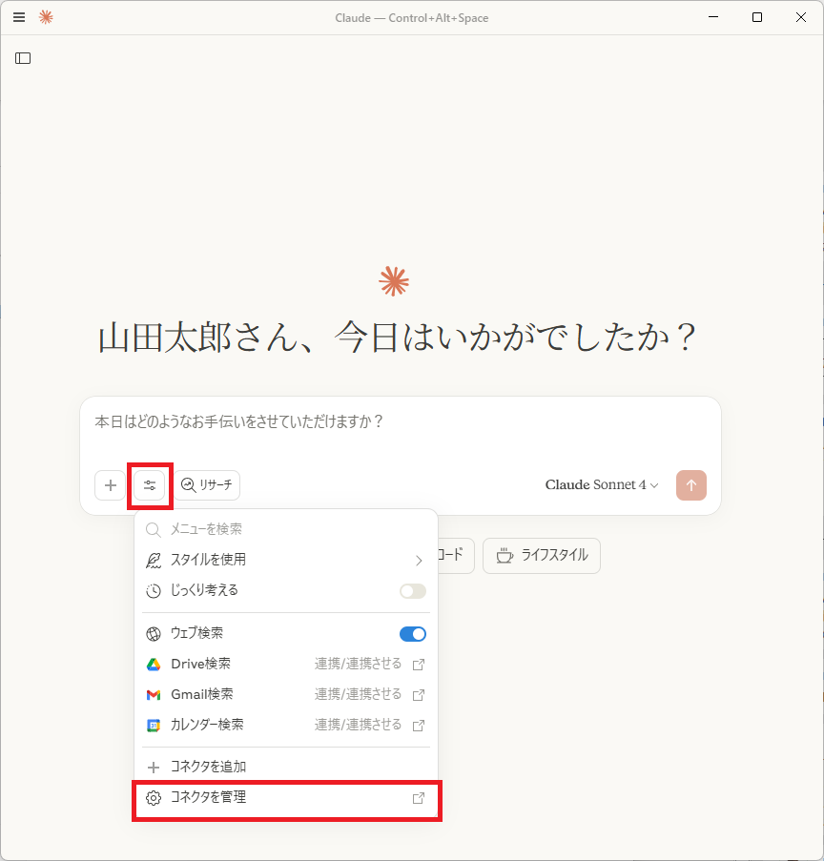Click the ライフスタイル suggestion chip
Image resolution: width=824 pixels, height=861 pixels.
tap(542, 556)
